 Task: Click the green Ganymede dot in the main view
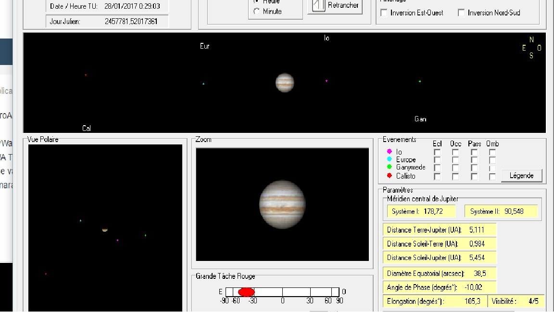click(420, 81)
